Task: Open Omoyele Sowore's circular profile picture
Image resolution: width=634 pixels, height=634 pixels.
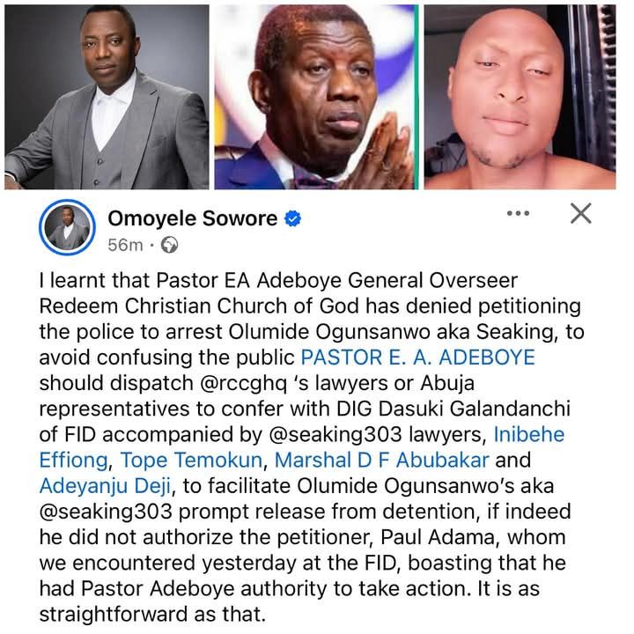Action: coord(67,227)
